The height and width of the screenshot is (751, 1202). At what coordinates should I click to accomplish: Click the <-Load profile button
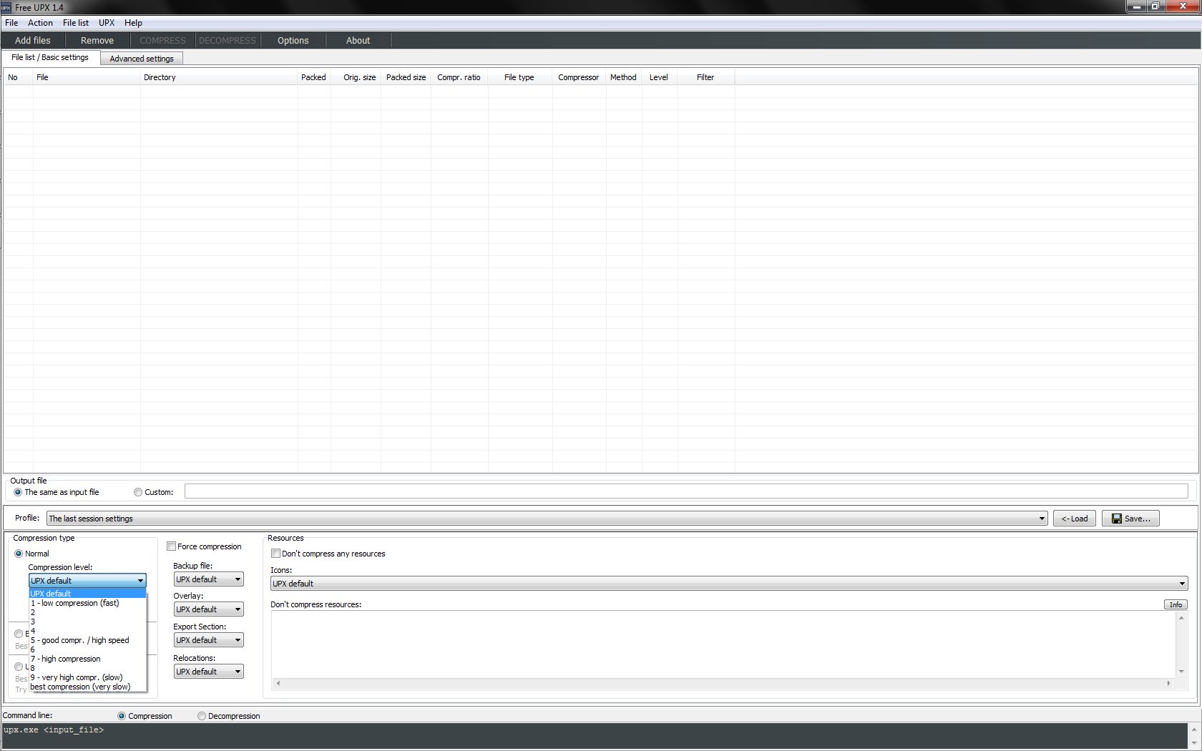point(1075,519)
